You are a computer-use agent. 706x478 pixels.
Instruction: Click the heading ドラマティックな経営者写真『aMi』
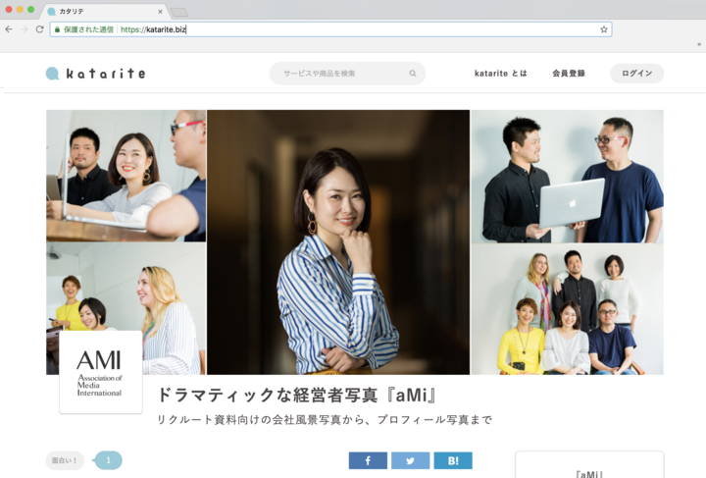[297, 396]
